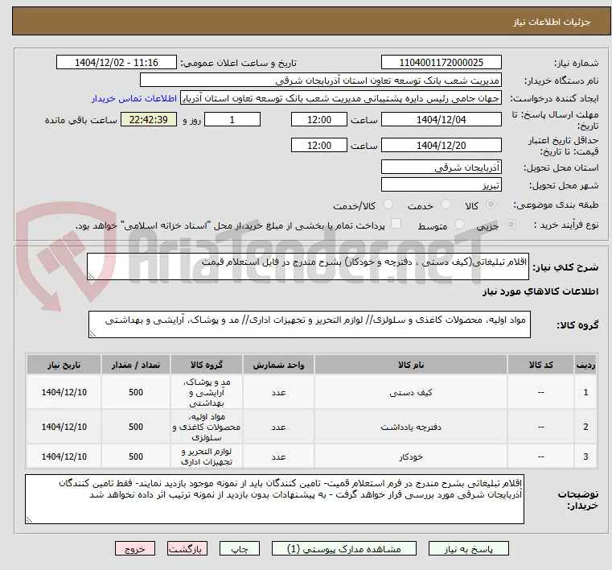Click quantity 500 in دفترچه یادداشت row
The height and width of the screenshot is (570, 612).
[x=135, y=427]
